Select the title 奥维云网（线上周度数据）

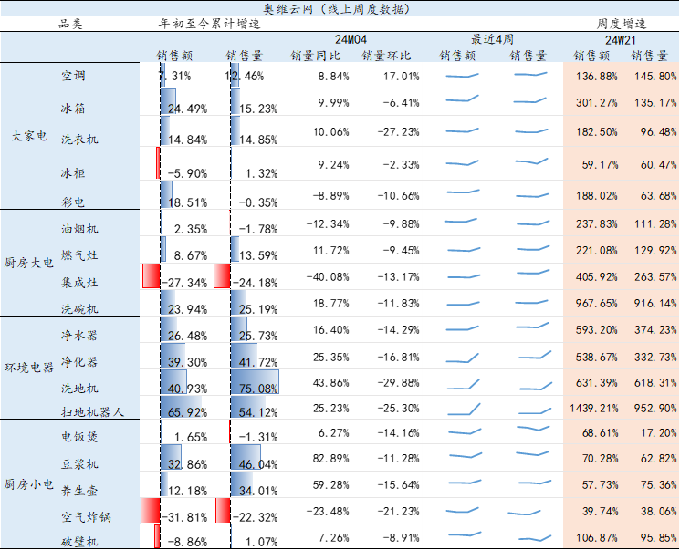tap(337, 9)
